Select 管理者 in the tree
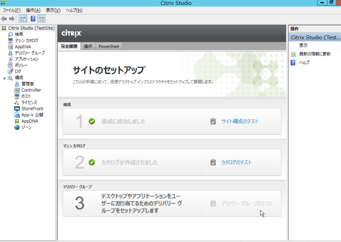The image size is (341, 242). [x=28, y=84]
